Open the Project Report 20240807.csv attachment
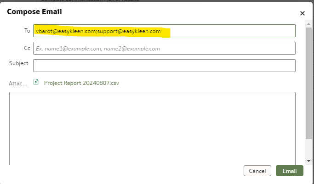The width and height of the screenshot is (314, 184). (x=81, y=83)
